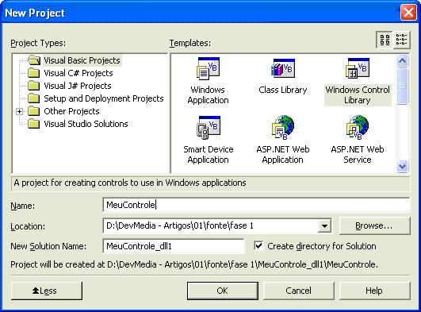Click the Cancel button
This screenshot has width=421, height=312.
[299, 291]
